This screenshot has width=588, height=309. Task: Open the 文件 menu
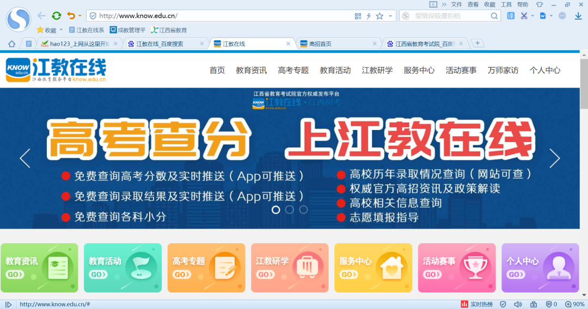tap(456, 4)
